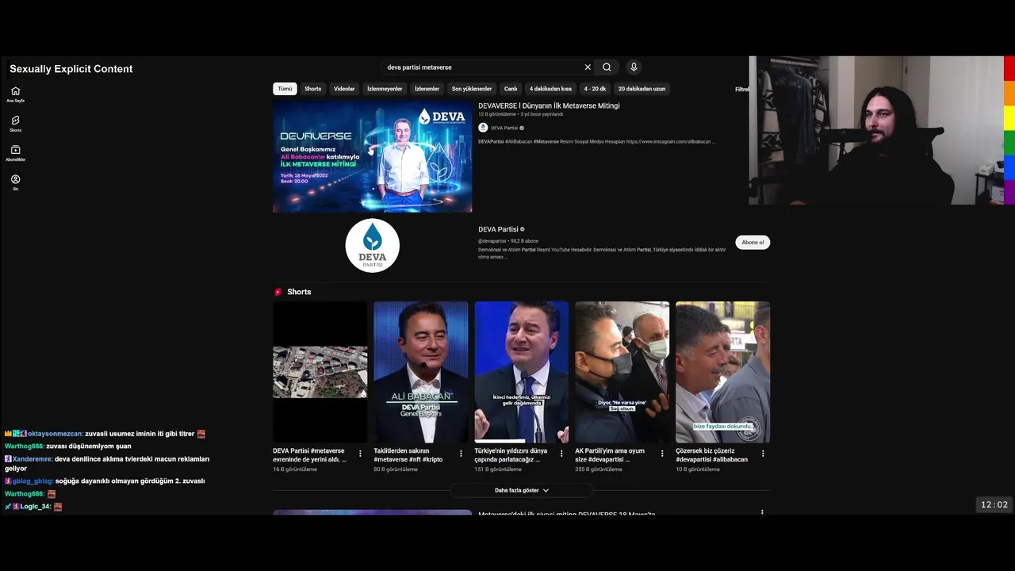
Task: Open DEVA Partisi channel name link
Action: [x=498, y=229]
